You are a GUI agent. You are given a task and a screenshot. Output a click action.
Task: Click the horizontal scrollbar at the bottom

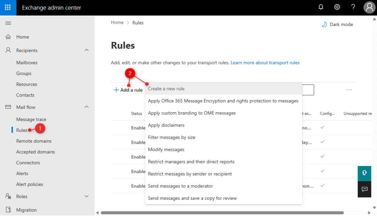221,213
